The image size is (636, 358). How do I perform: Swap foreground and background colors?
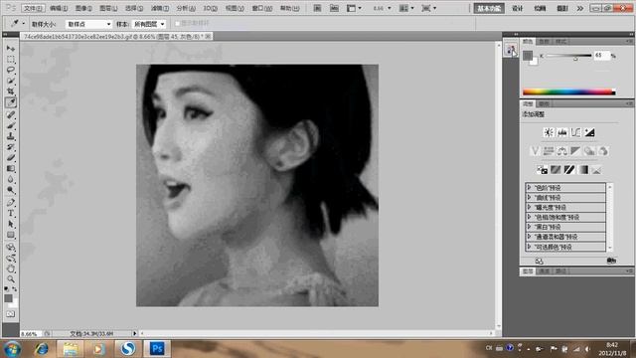[15, 289]
